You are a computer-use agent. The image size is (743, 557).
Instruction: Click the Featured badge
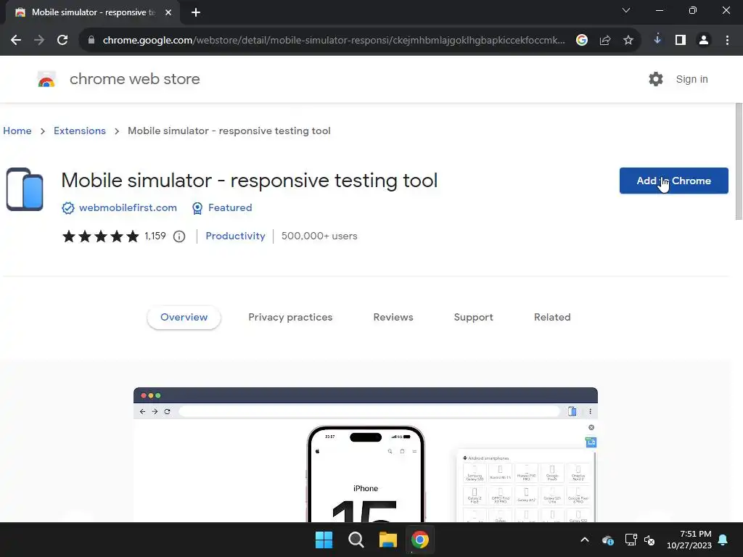pyautogui.click(x=222, y=207)
